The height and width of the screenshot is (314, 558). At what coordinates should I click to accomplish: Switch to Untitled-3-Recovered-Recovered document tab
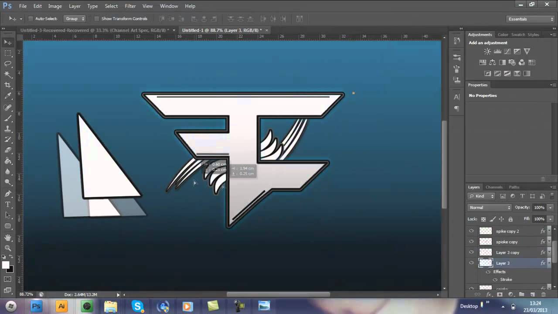95,30
